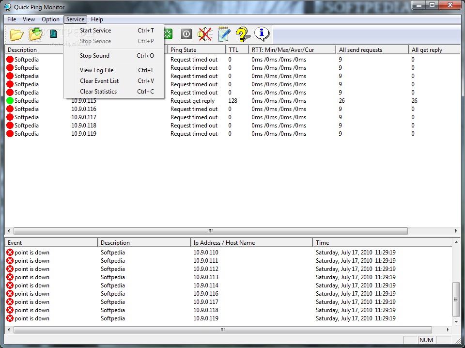The height and width of the screenshot is (348, 465).
Task: Click the teal document toolbar icon
Action: pyautogui.click(x=53, y=34)
